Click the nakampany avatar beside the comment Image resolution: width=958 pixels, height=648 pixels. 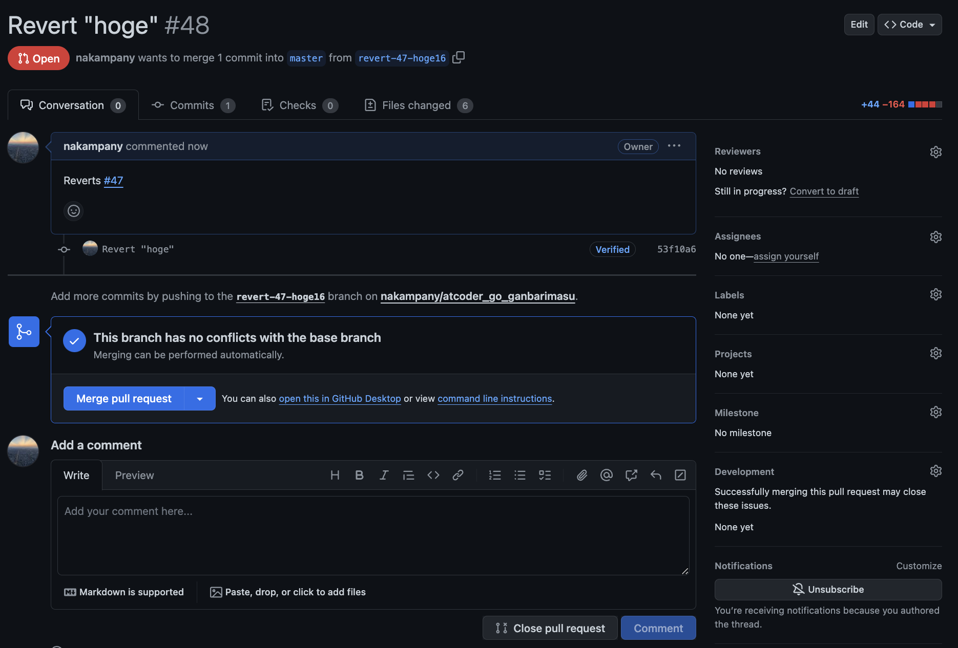(x=23, y=148)
